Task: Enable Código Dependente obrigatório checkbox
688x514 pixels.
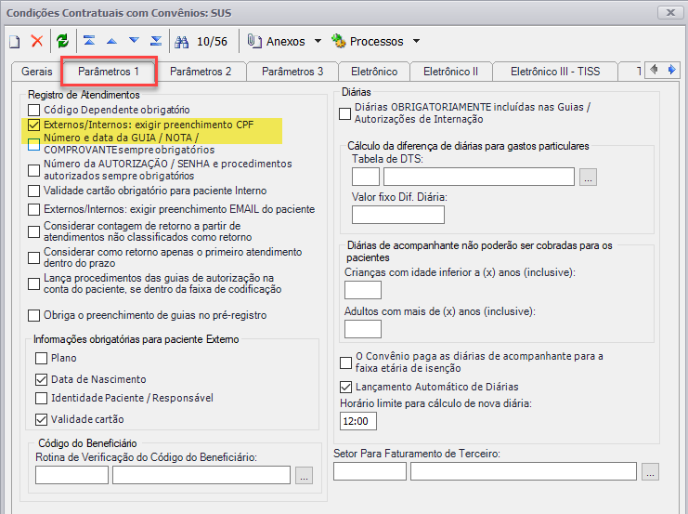Action: (x=33, y=110)
